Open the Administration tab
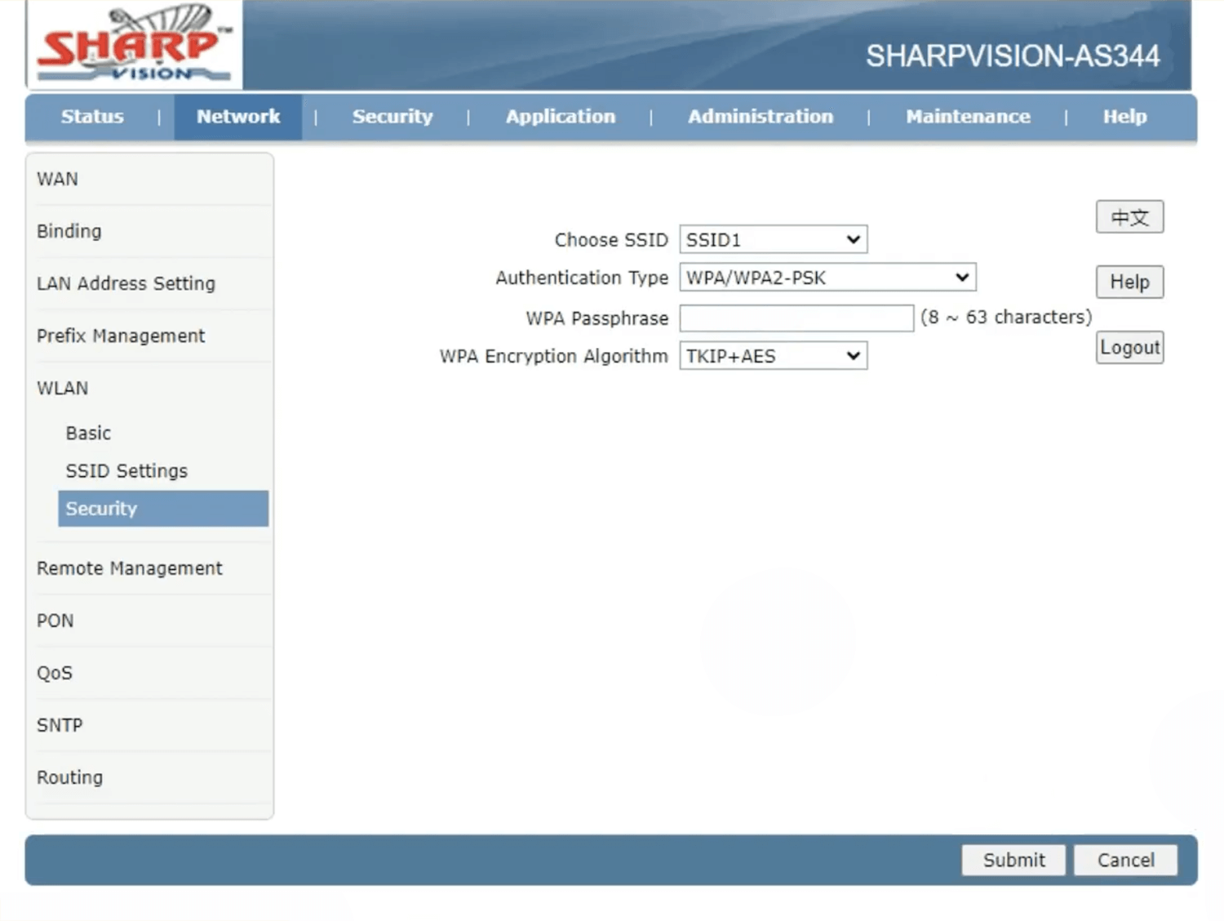 pyautogui.click(x=760, y=117)
